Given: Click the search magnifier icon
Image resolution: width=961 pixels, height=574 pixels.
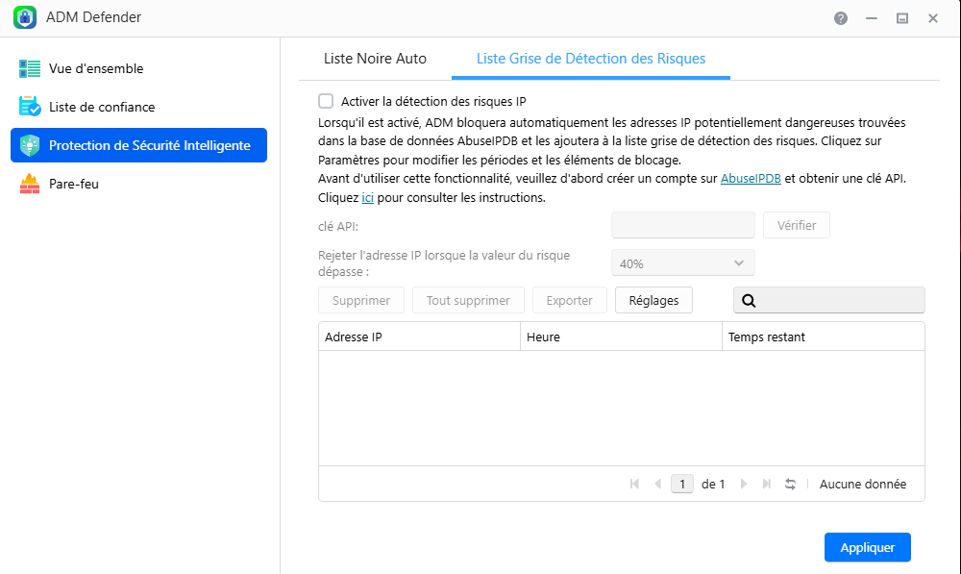Looking at the screenshot, I should pyautogui.click(x=749, y=301).
